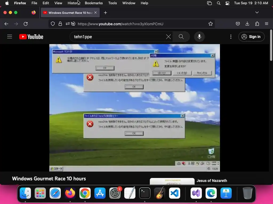Reload the current page
Viewport: 273px width, 204px height.
(x=26, y=24)
